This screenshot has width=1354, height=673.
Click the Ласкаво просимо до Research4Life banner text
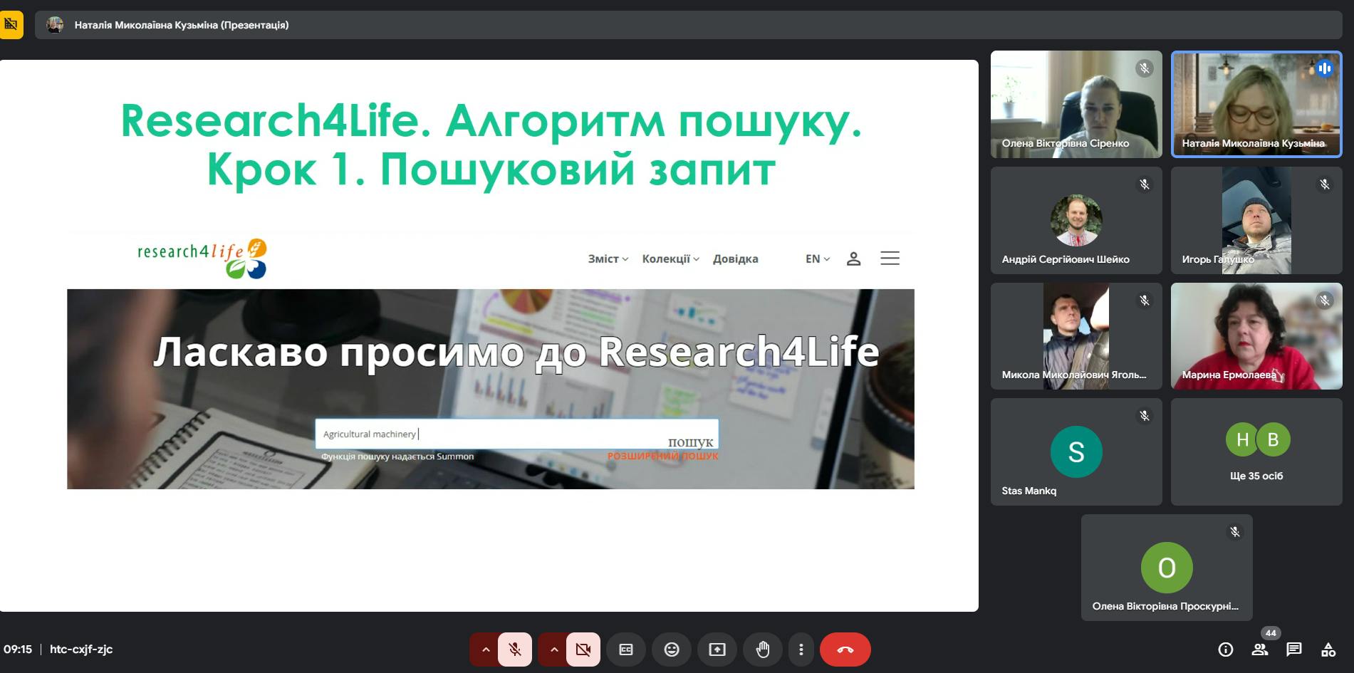point(516,352)
